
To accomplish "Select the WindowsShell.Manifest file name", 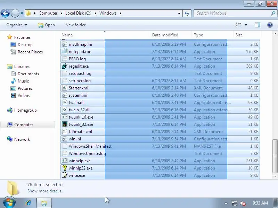I will tap(90, 146).
